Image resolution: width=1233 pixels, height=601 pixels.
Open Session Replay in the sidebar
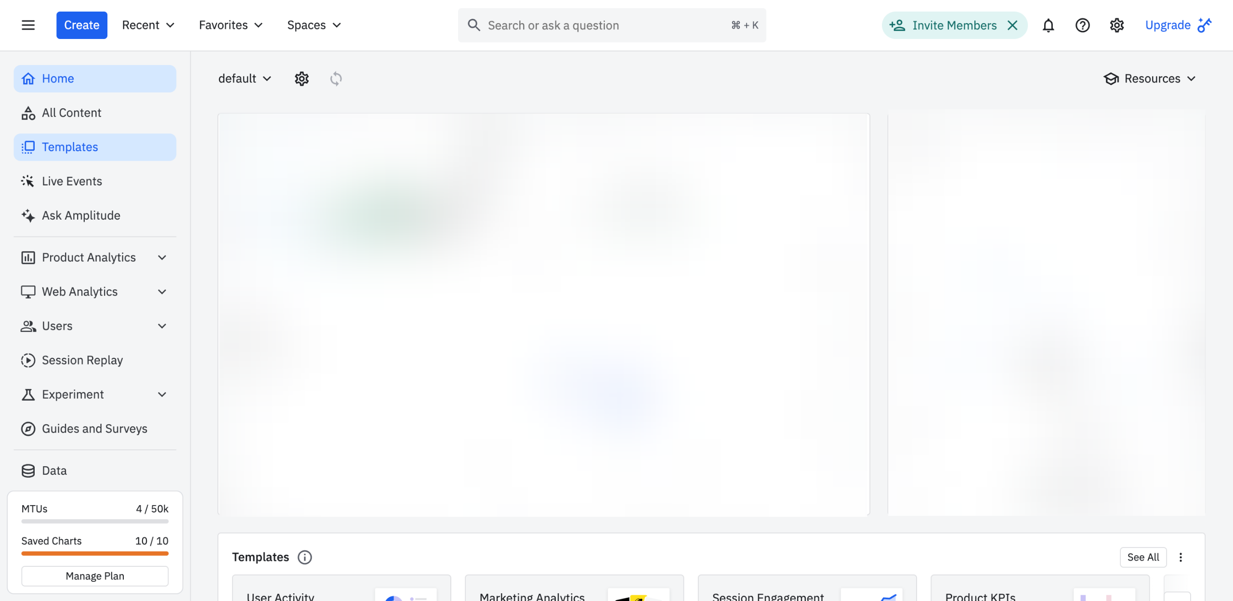click(82, 360)
